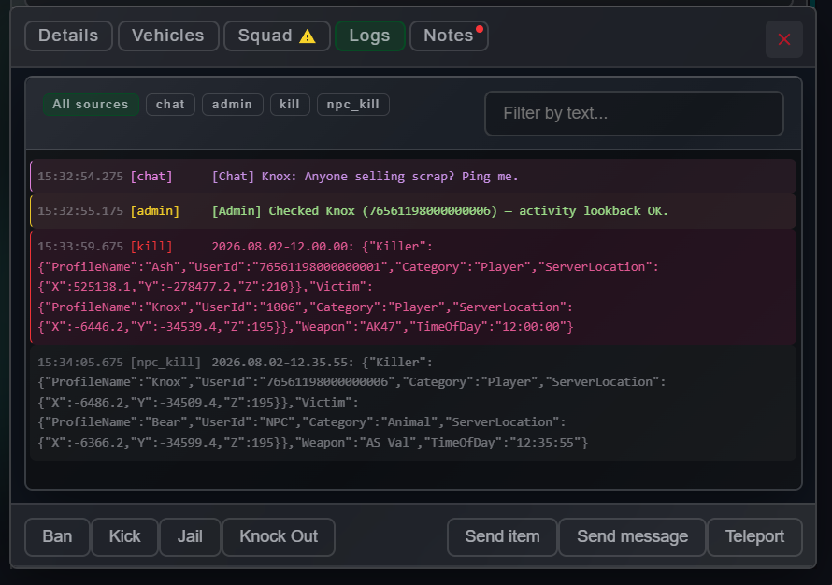Click the Send message button
832x585 pixels.
point(633,536)
